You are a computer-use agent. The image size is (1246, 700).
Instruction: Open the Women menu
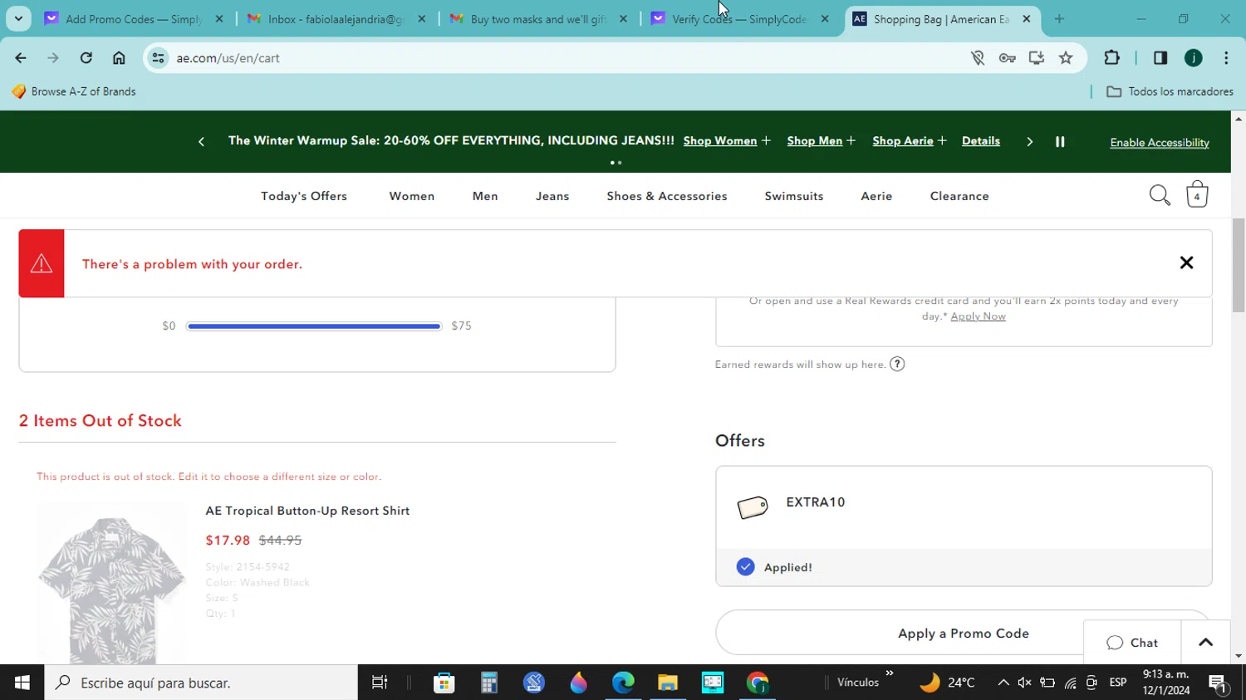click(412, 196)
